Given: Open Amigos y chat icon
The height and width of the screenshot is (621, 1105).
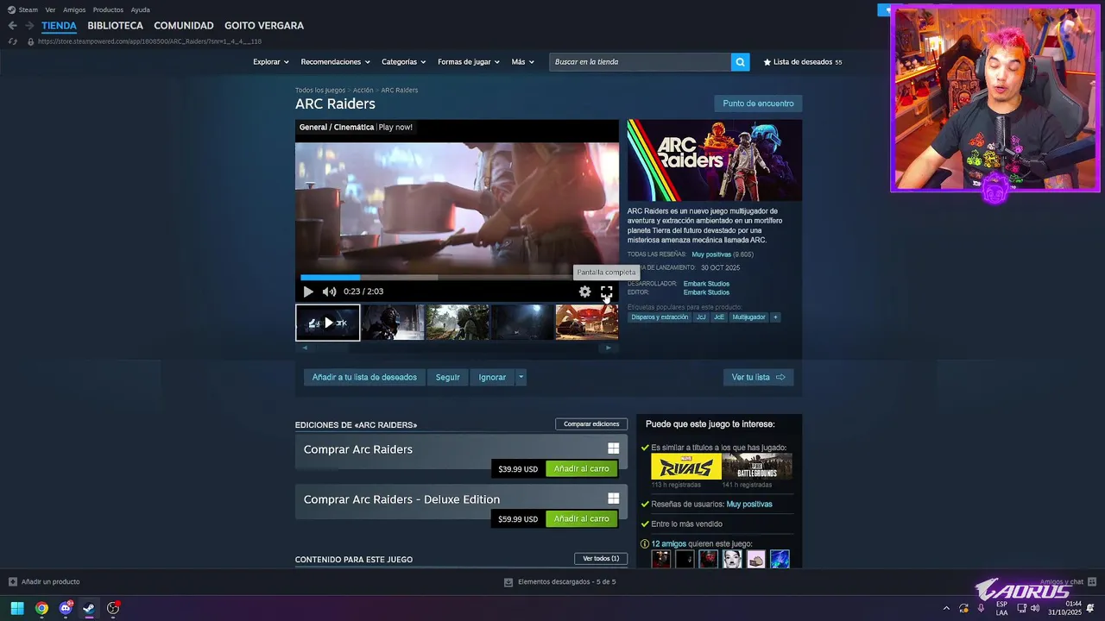Looking at the screenshot, I should click(1092, 582).
